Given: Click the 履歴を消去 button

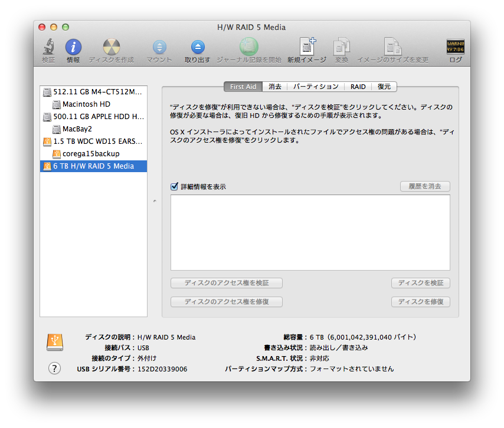Looking at the screenshot, I should tap(425, 186).
